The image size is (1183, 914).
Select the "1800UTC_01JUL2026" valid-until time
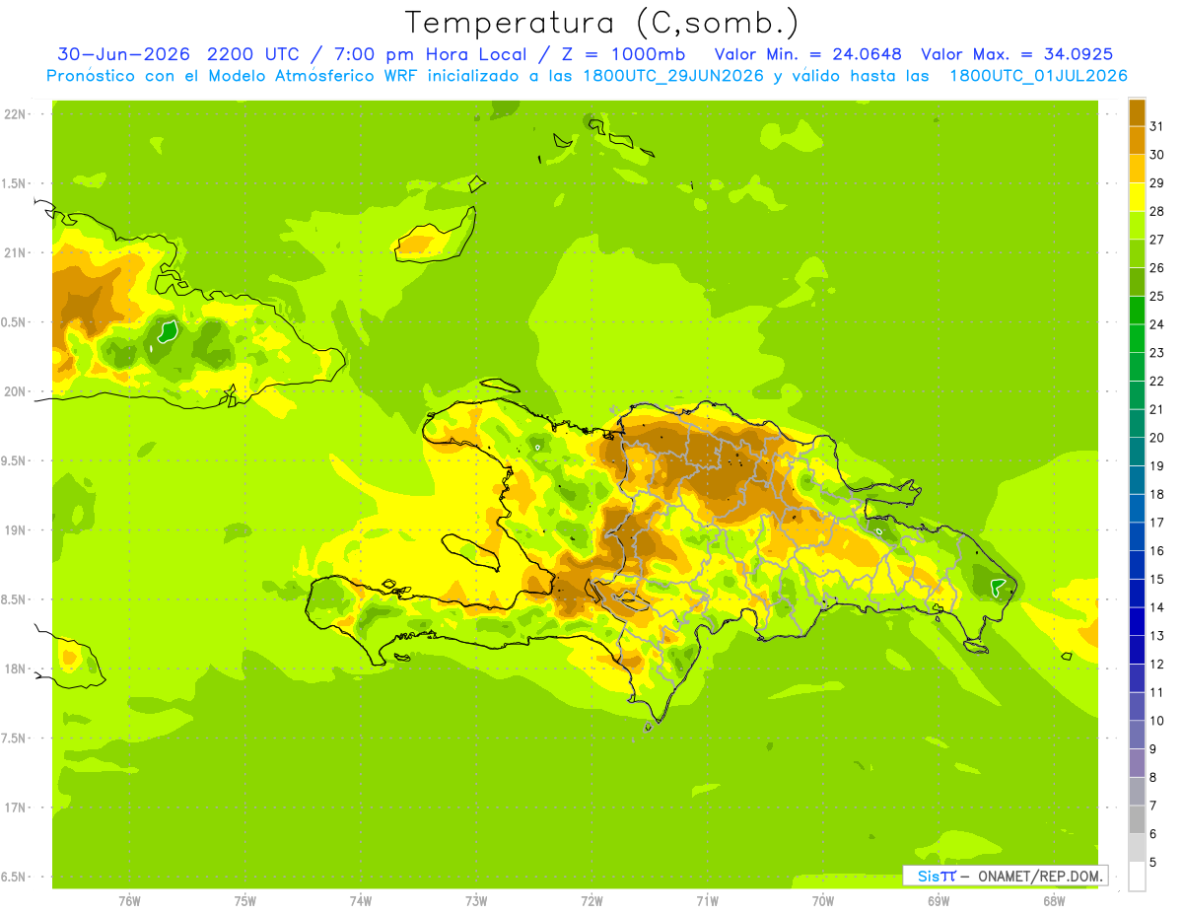click(1038, 76)
